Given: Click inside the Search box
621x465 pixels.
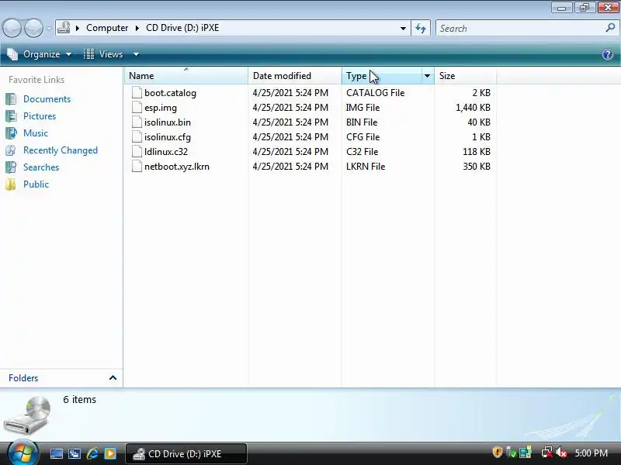Looking at the screenshot, I should pos(521,28).
